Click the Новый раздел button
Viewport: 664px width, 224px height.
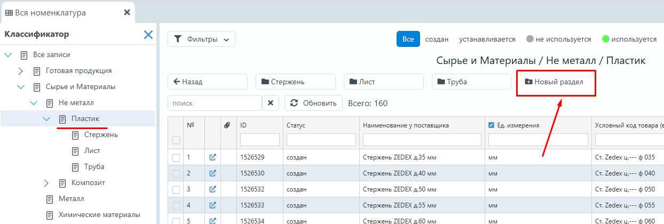pyautogui.click(x=555, y=82)
